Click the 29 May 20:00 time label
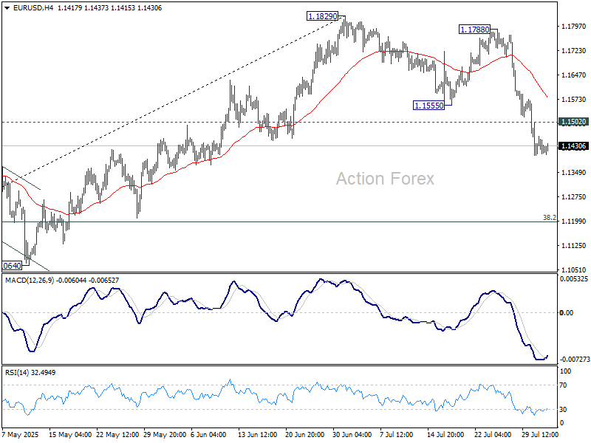Screen dimensions: 591x443 click(165, 434)
